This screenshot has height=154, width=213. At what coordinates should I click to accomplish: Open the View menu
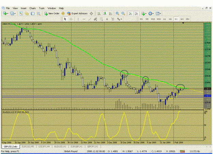click(15, 8)
